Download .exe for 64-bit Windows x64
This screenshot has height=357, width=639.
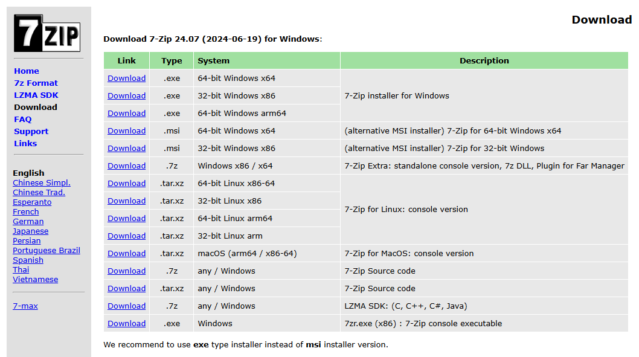126,79
